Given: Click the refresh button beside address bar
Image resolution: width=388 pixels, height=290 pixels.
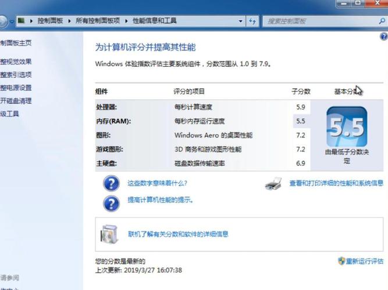Looking at the screenshot, I should point(252,21).
